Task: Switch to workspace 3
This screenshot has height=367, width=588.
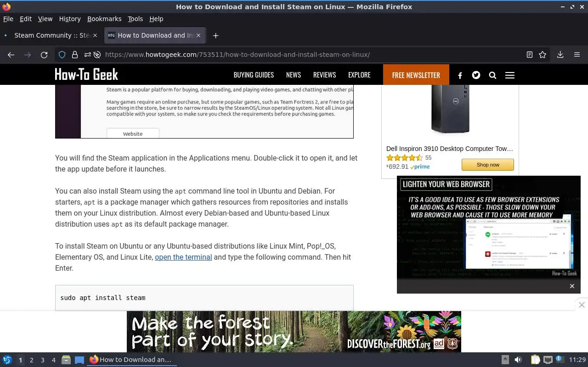Action: coord(42,360)
